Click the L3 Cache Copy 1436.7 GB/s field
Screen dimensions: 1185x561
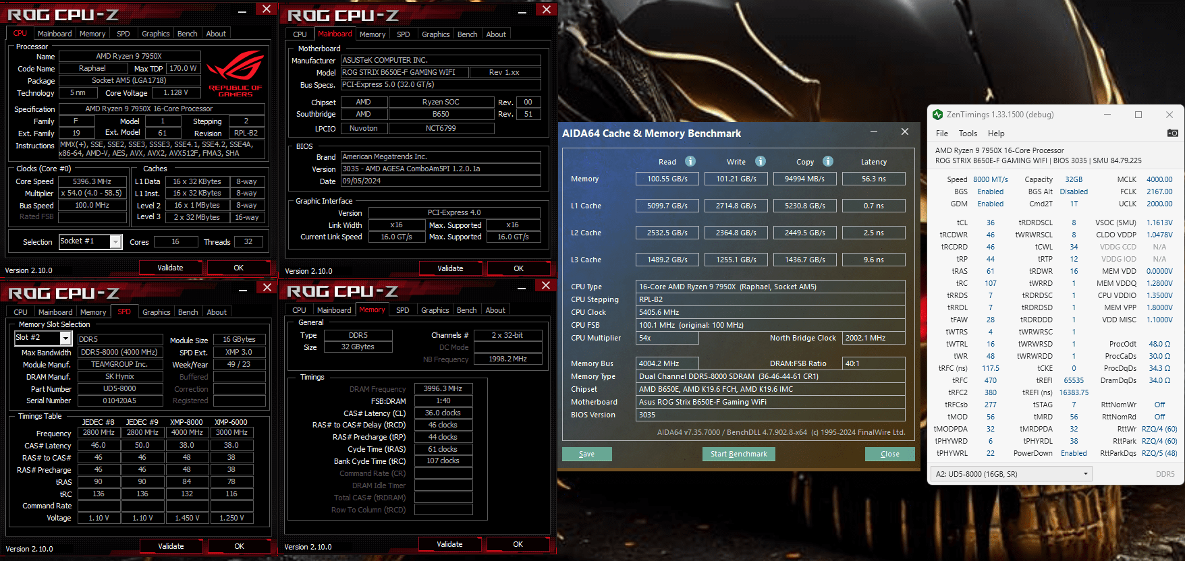click(805, 260)
